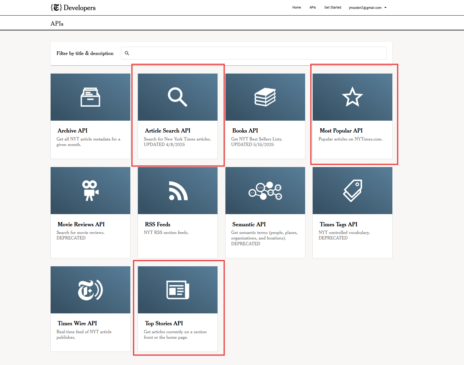Click the search icon in filter box
The height and width of the screenshot is (365, 464).
127,53
